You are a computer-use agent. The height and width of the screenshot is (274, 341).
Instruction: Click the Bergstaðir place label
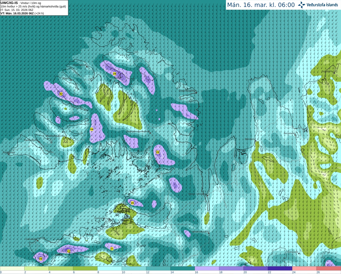click(x=289, y=133)
